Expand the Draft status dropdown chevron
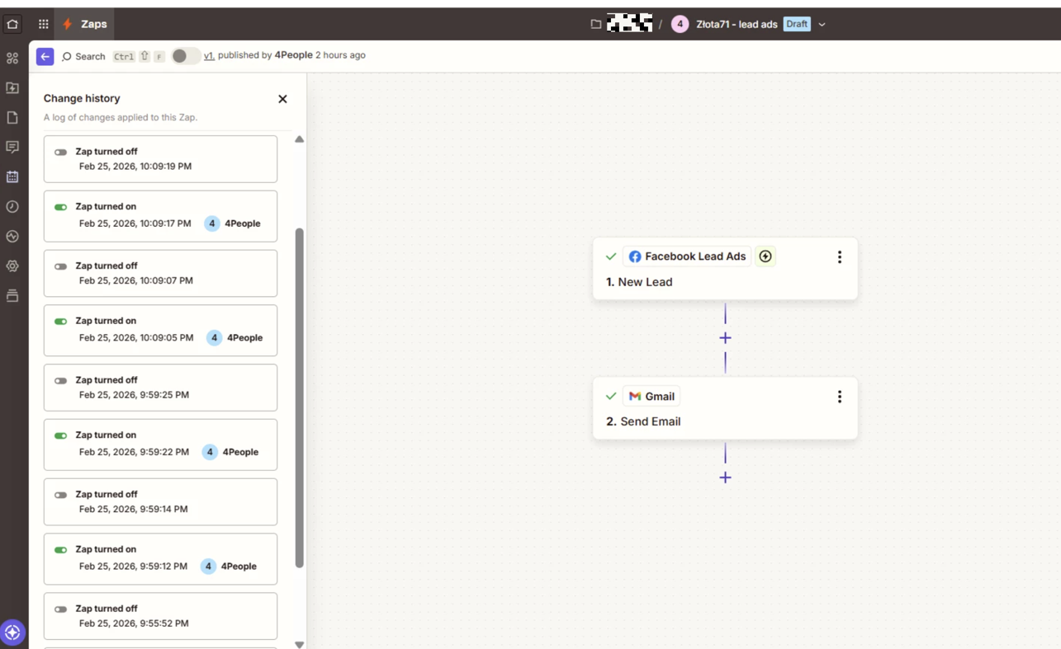 pyautogui.click(x=822, y=25)
